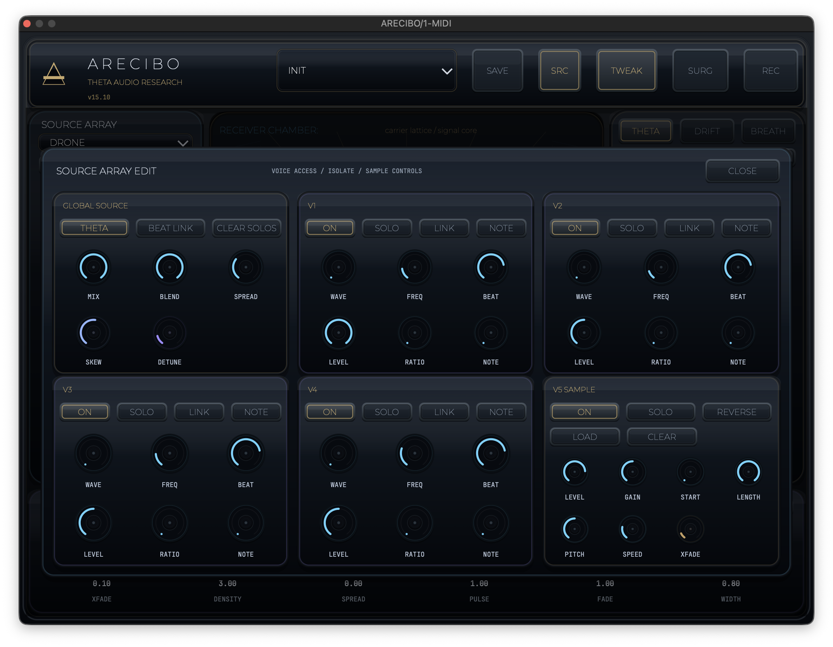Click the V5 LENGTH knob
833x647 pixels.
pos(749,472)
